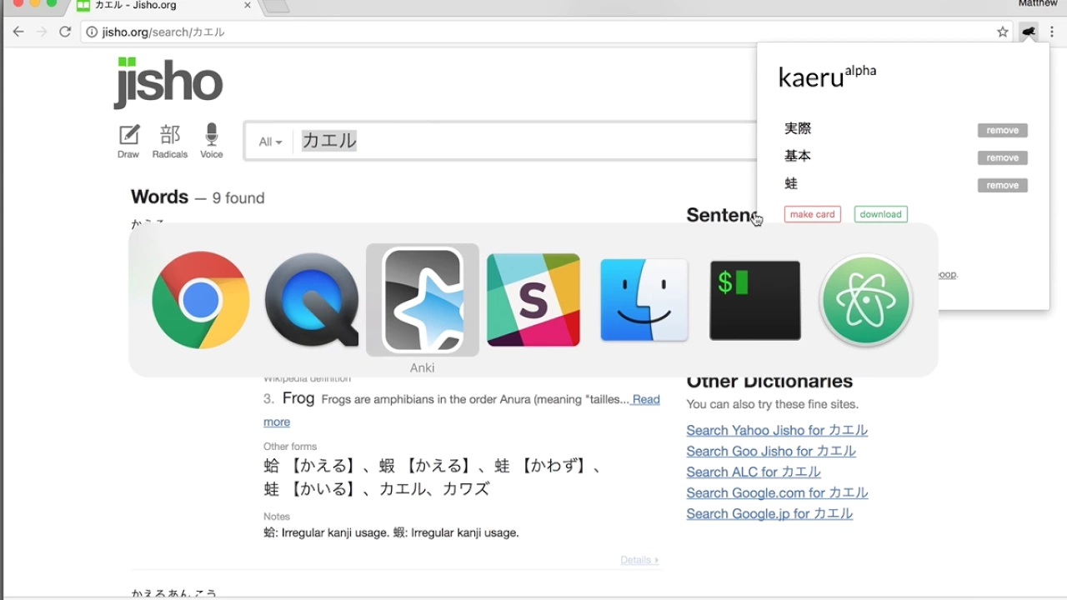1067x600 pixels.
Task: Remove 基本 from the kaeru list
Action: click(x=1002, y=157)
